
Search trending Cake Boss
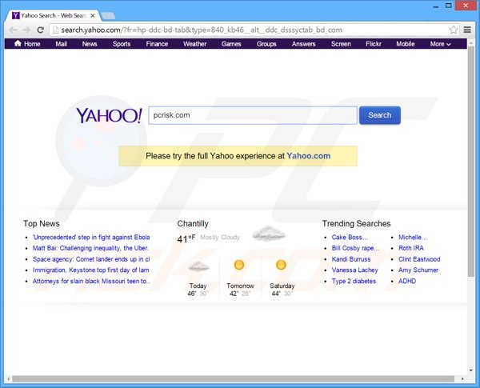pos(350,238)
